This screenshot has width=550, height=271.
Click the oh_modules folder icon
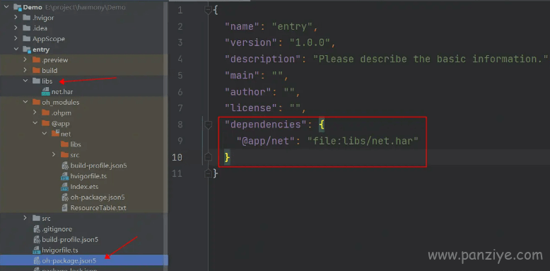36,102
